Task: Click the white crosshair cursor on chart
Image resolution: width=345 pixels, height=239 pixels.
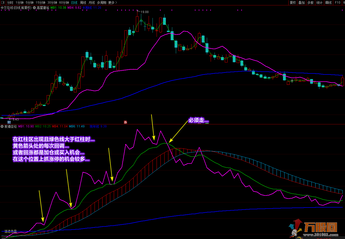Action: pos(292,81)
